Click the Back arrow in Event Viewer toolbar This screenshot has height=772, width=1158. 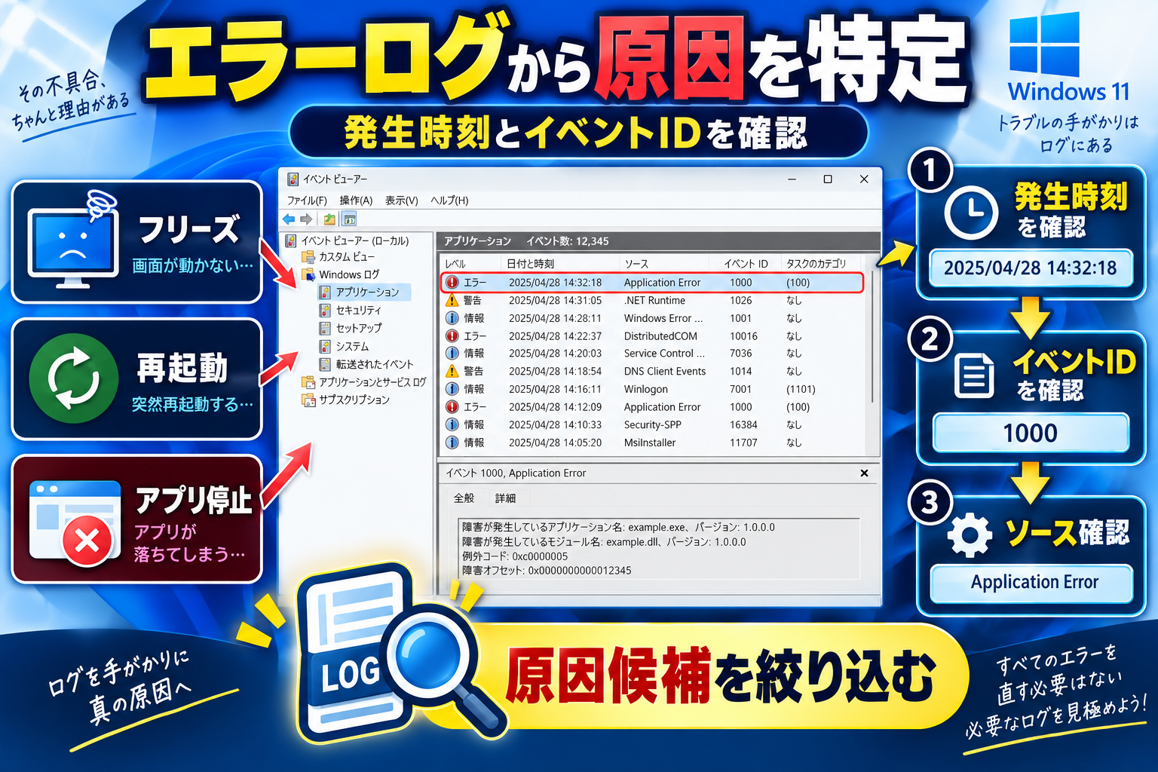(289, 219)
